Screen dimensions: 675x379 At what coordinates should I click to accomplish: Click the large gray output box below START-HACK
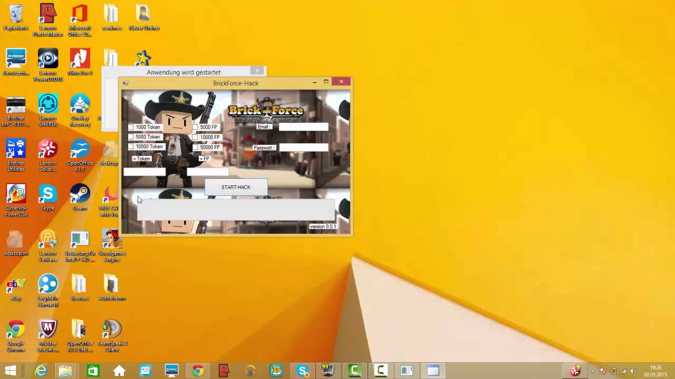tap(236, 210)
